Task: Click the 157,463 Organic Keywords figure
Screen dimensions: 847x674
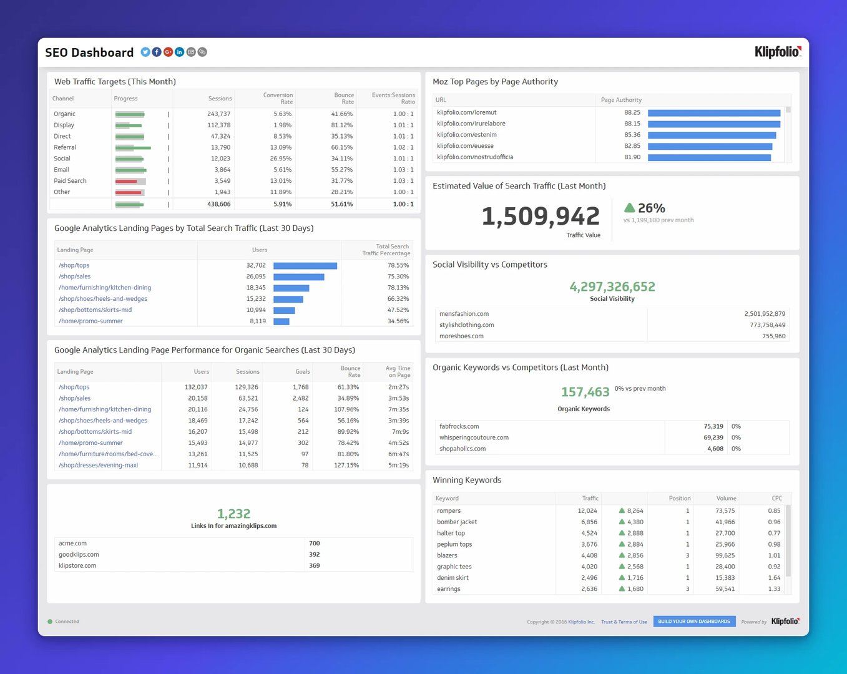Action: [x=585, y=392]
